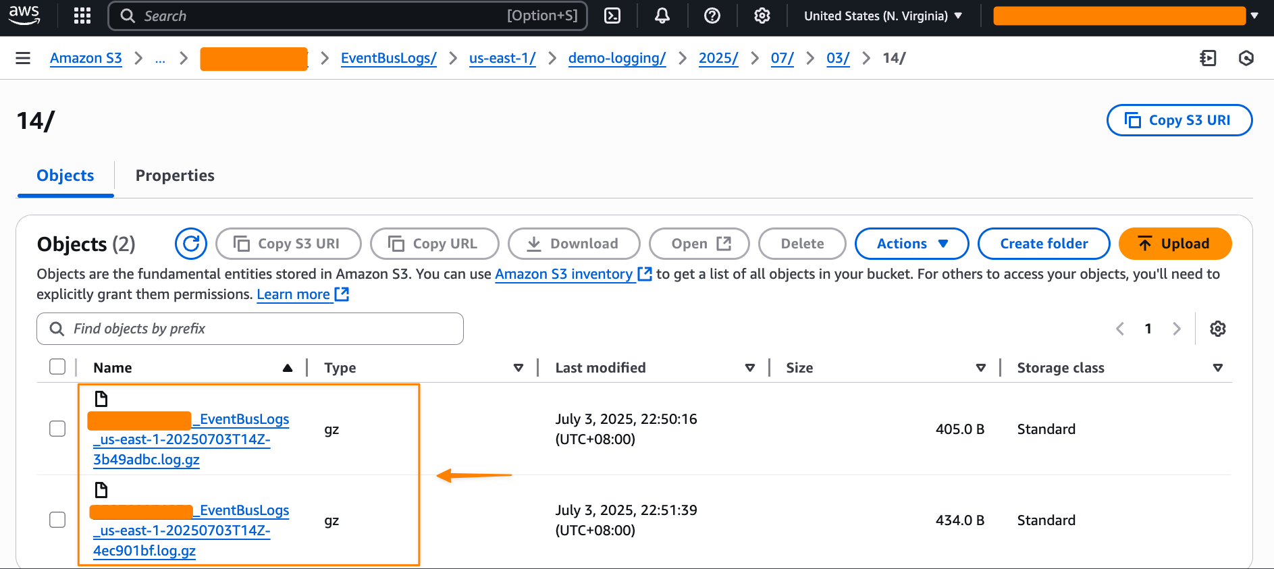Open the Amazon S3 inventory link
The height and width of the screenshot is (569, 1274).
coord(564,274)
